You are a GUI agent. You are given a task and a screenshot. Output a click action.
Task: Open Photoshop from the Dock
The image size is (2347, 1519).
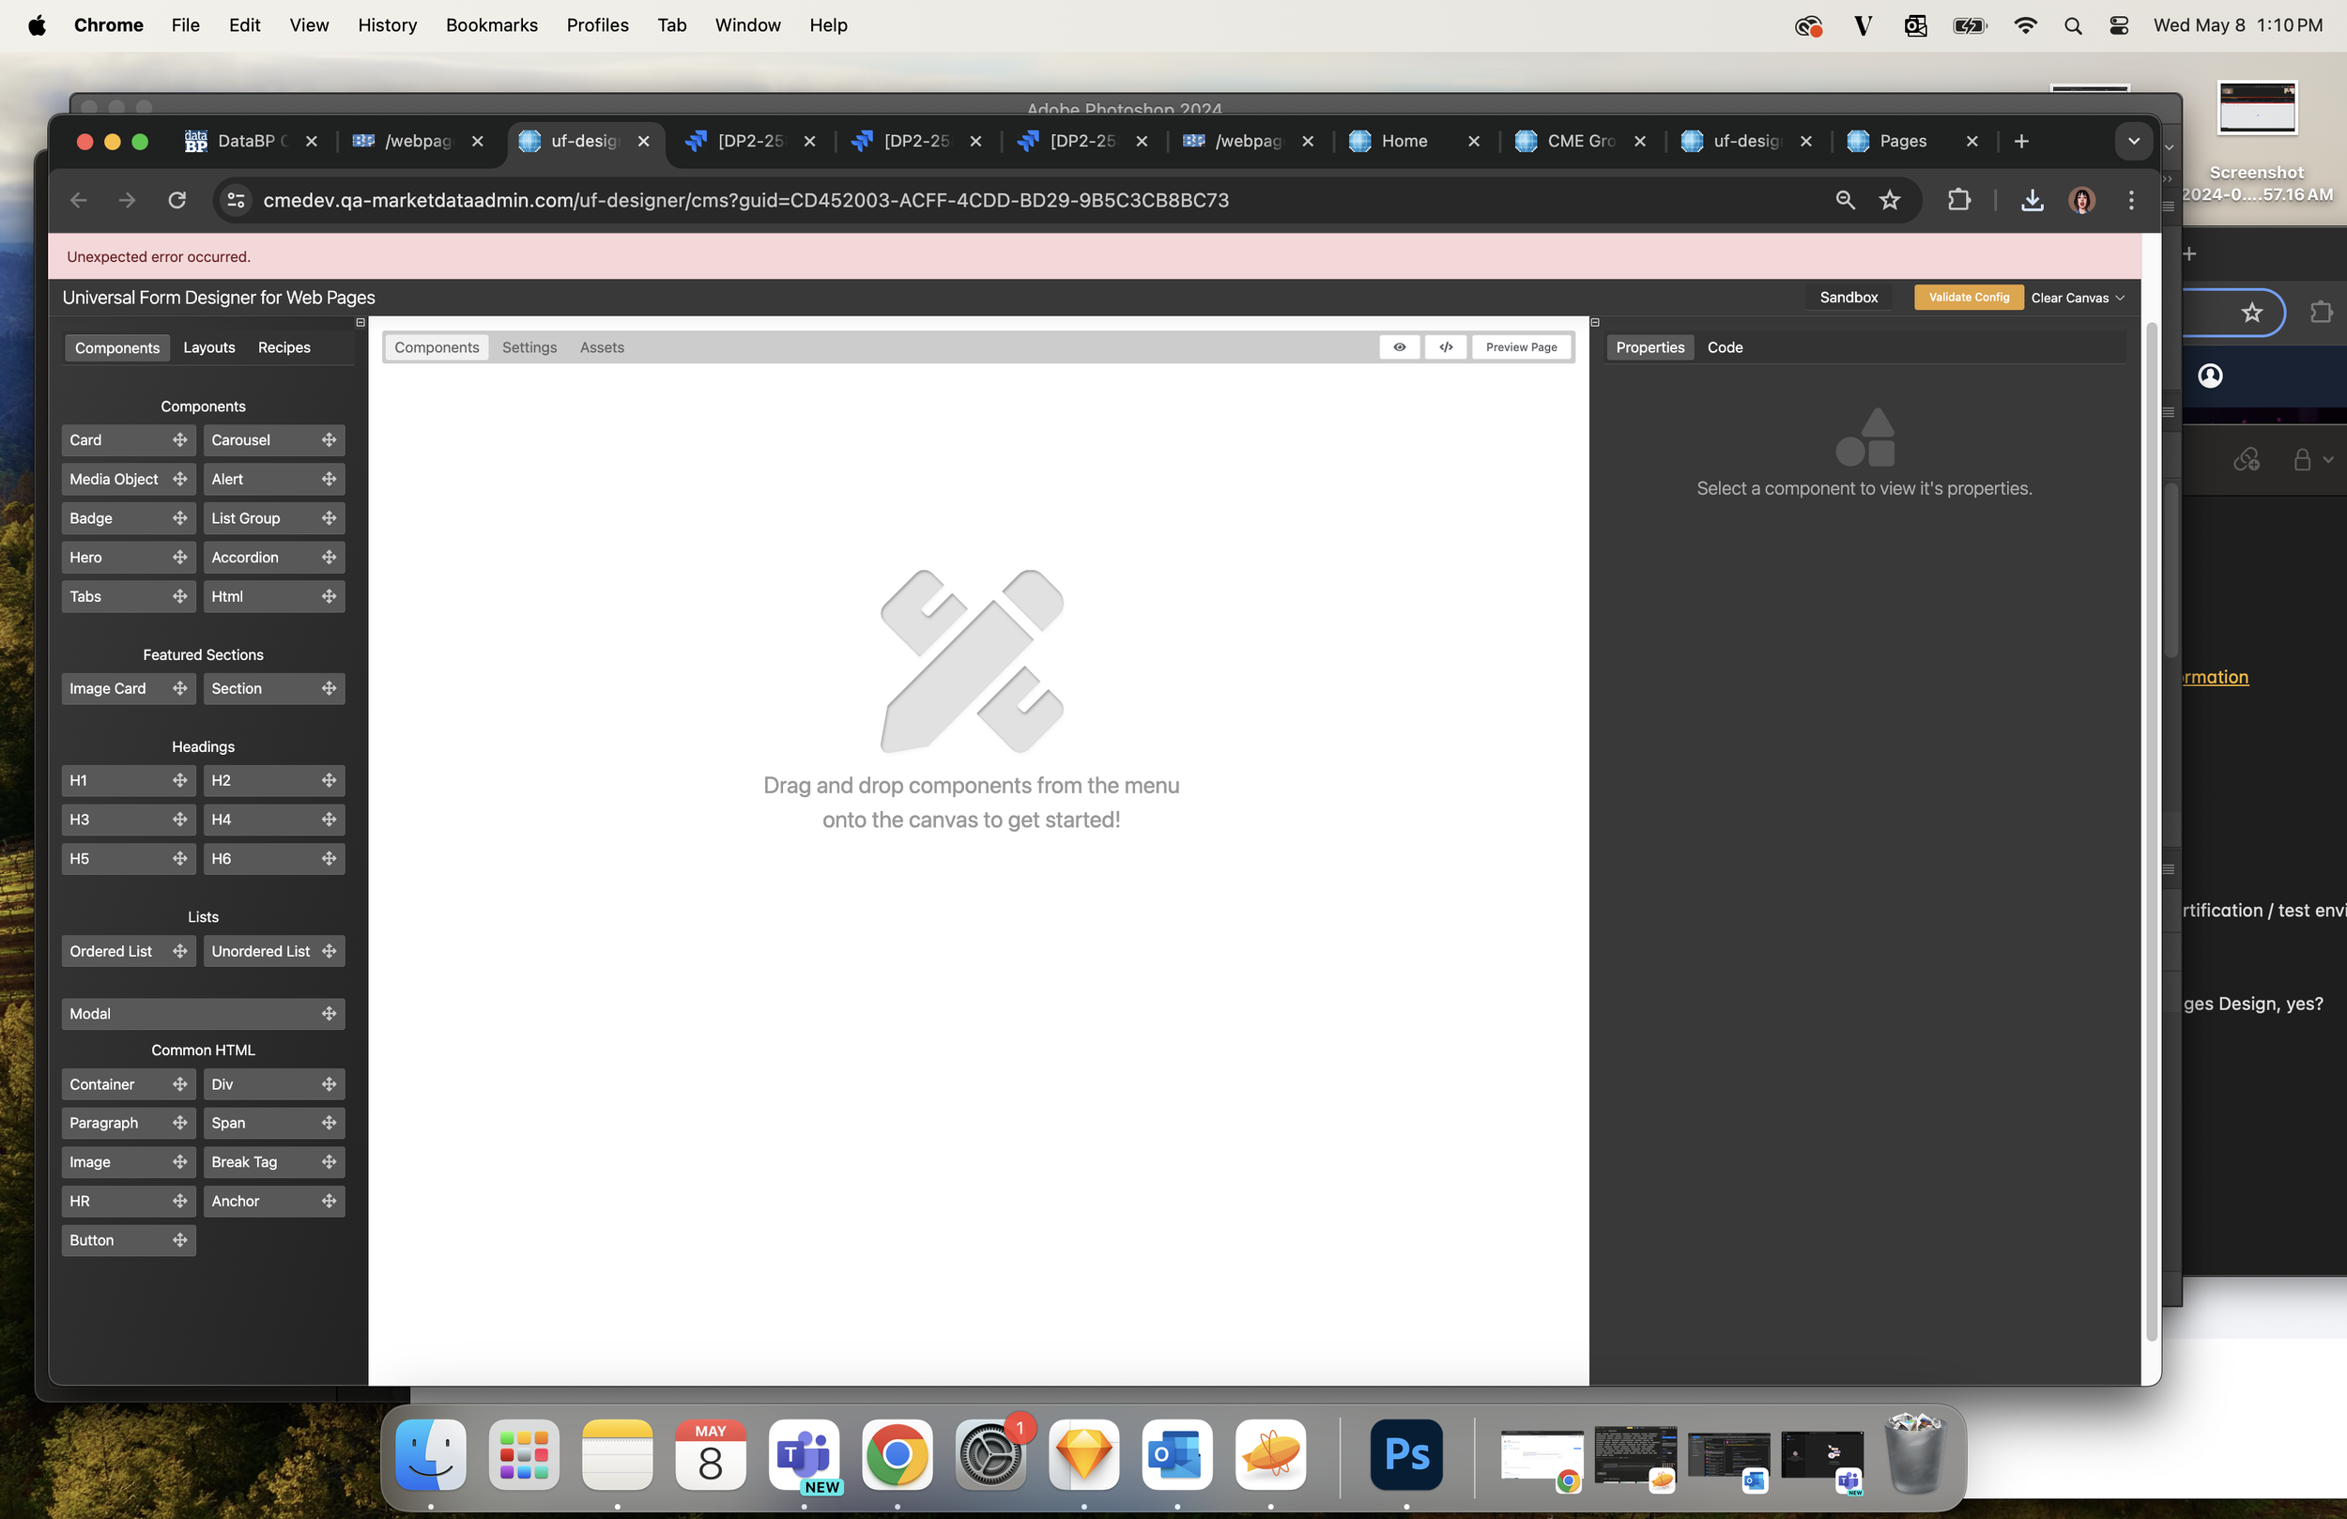coord(1405,1454)
